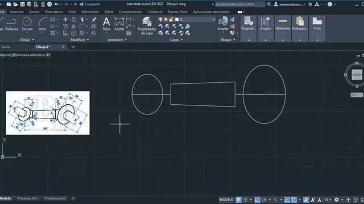Add a new drawing tab
This screenshot has width=364, height=204.
pos(73,47)
